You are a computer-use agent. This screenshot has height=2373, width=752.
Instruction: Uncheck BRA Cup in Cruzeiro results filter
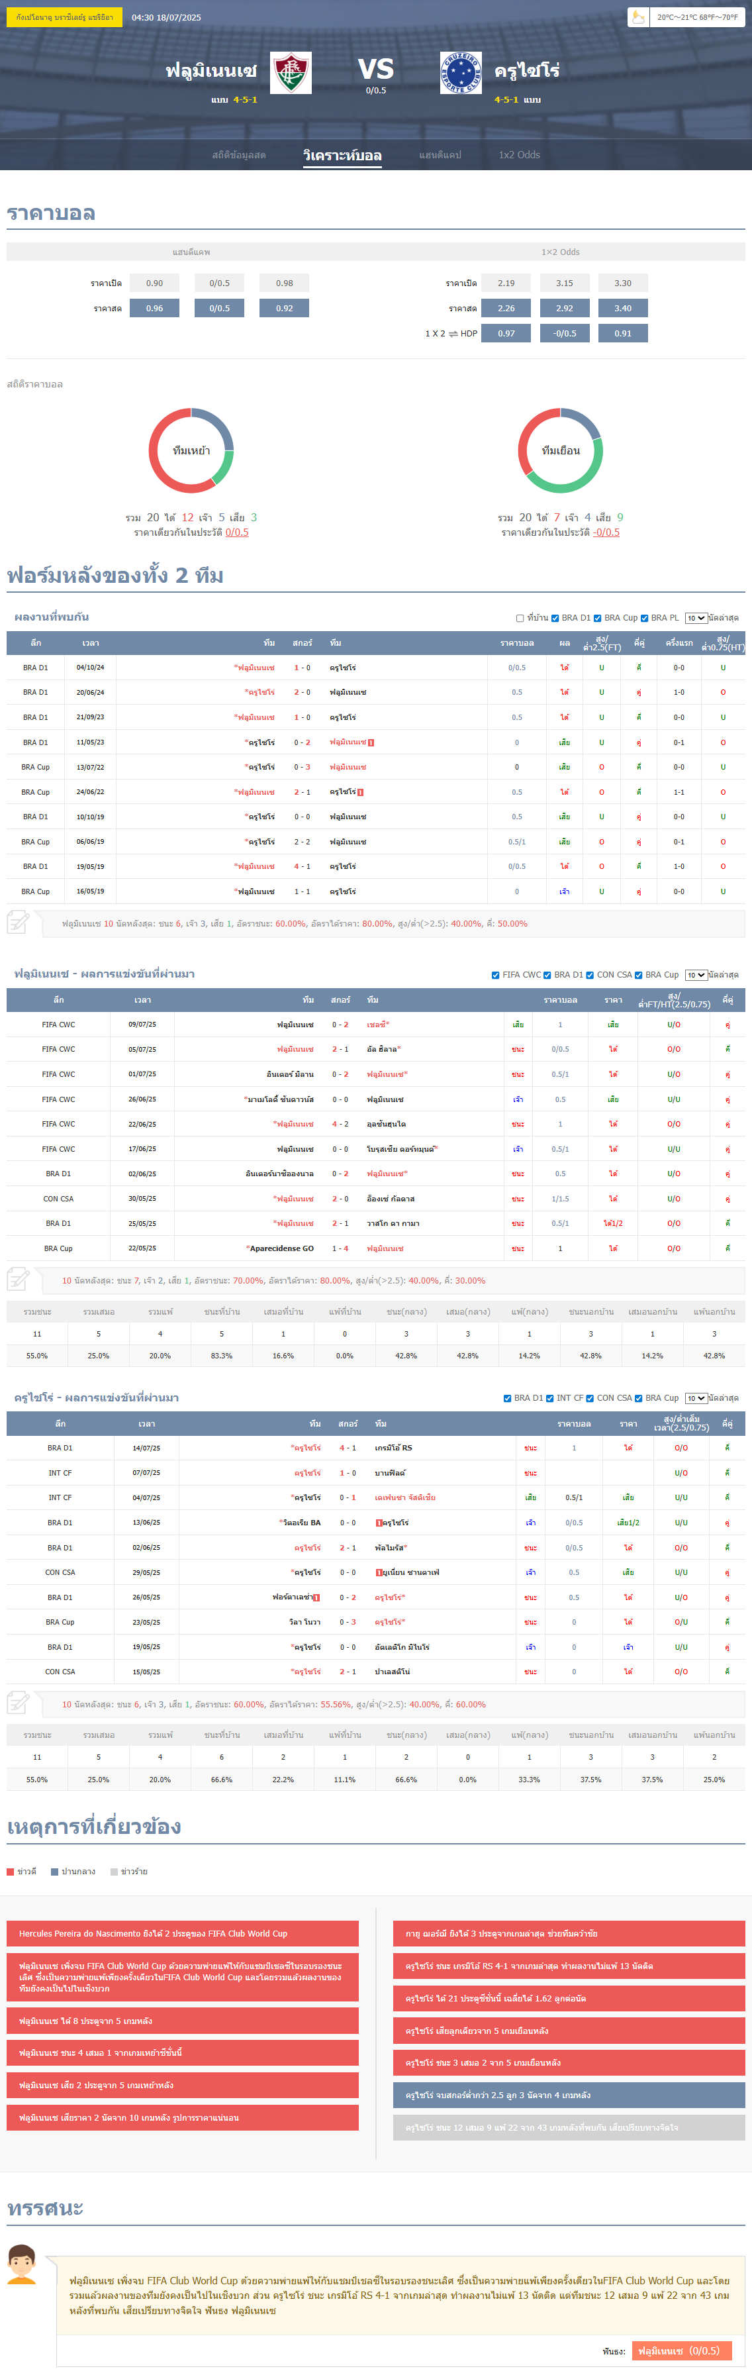(639, 1398)
